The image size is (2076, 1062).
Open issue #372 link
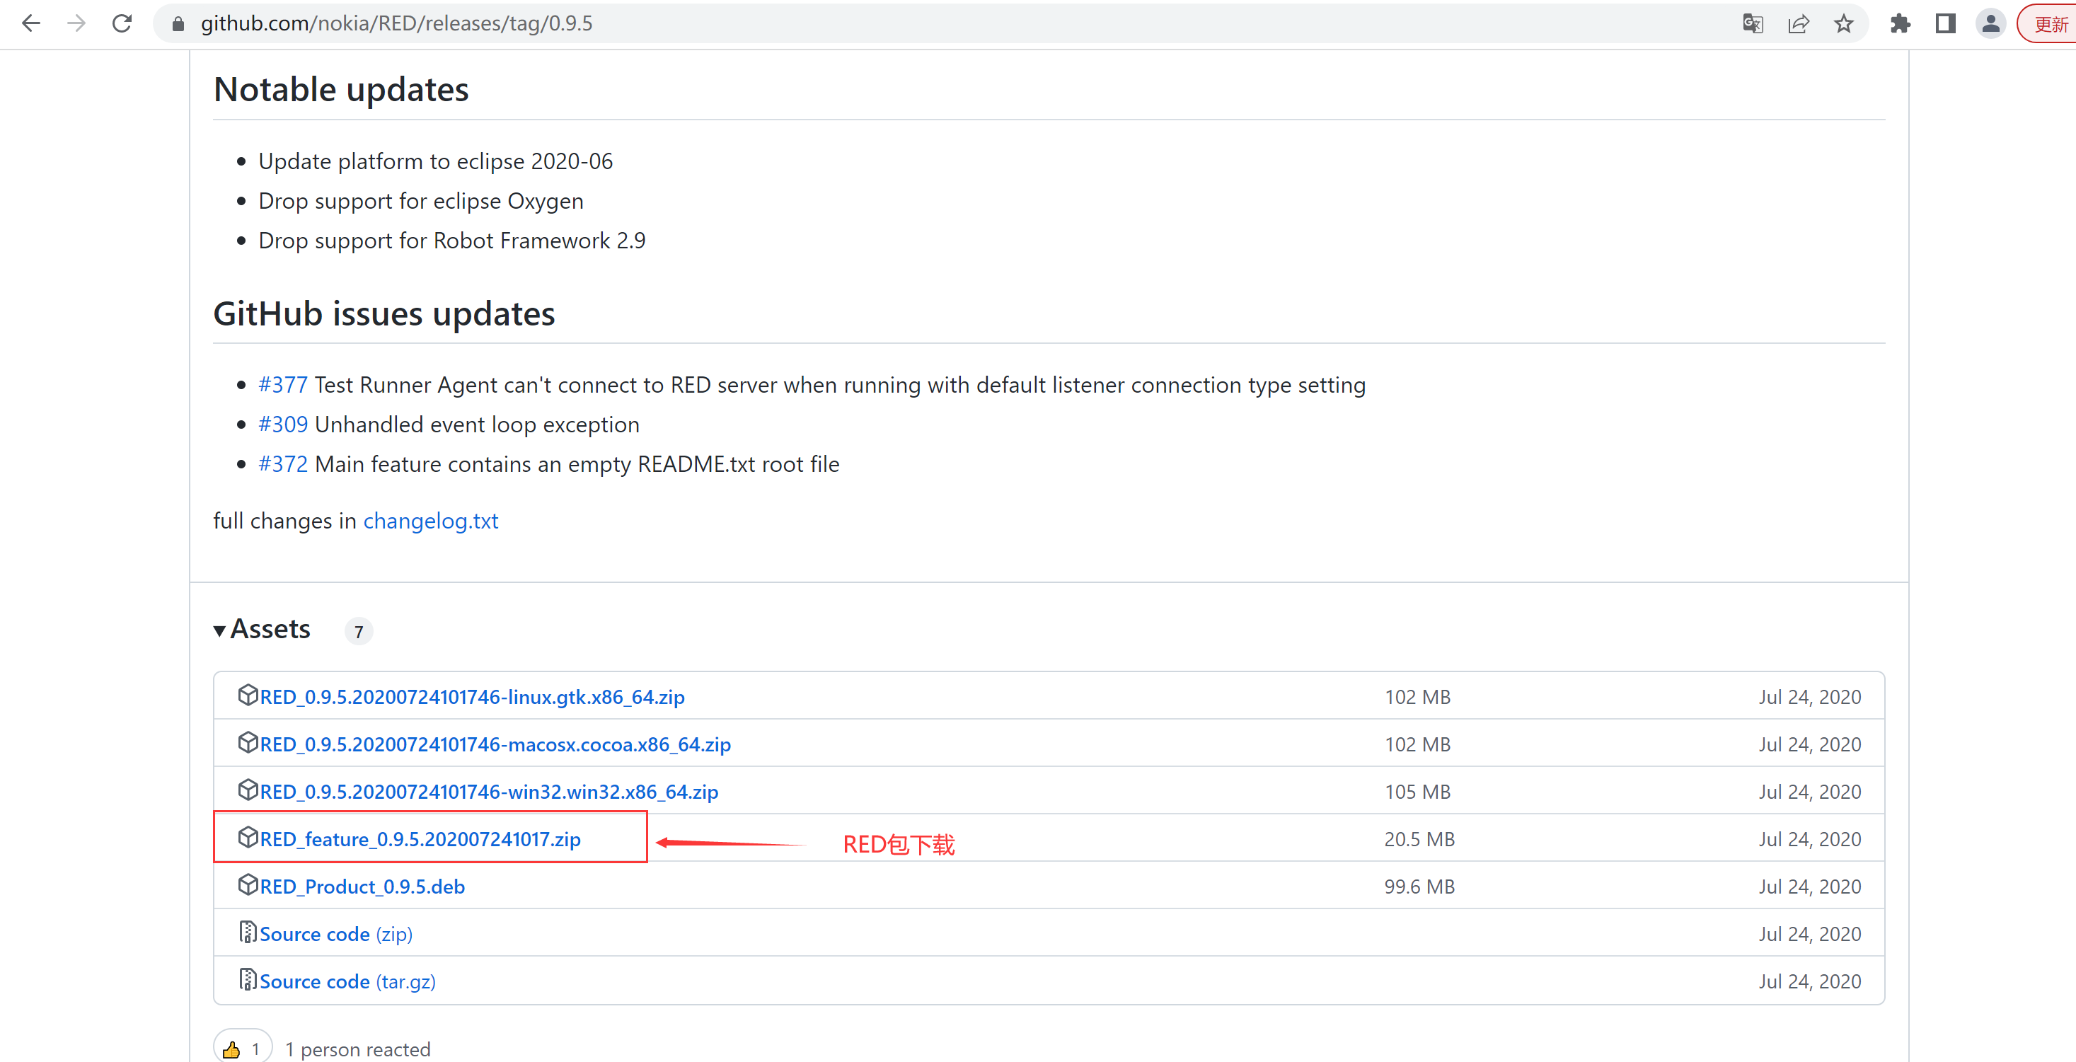tap(283, 464)
